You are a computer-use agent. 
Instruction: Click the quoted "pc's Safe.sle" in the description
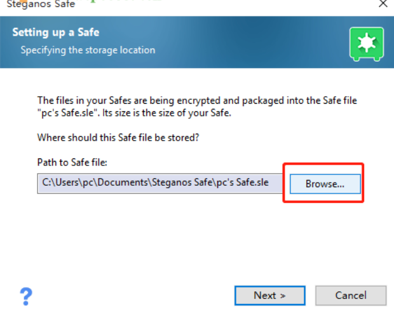69,113
